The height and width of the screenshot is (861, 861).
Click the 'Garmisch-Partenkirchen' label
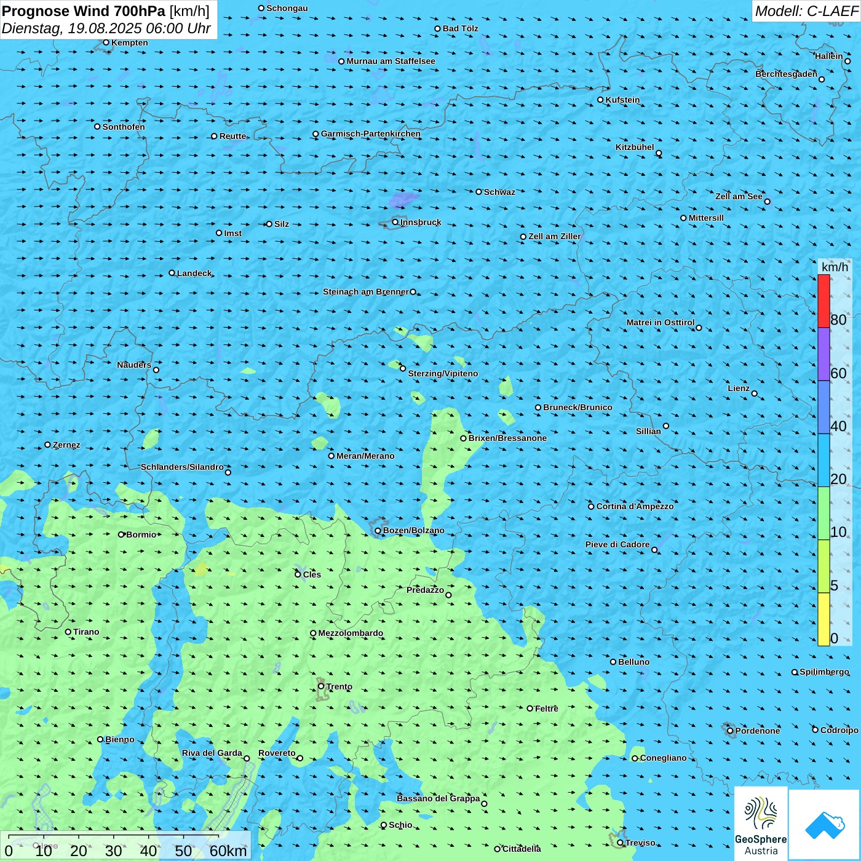[x=371, y=133]
